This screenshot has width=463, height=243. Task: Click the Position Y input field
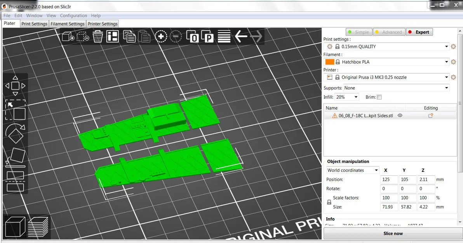click(407, 180)
